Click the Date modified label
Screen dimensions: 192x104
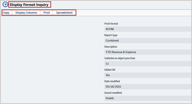point(112,81)
